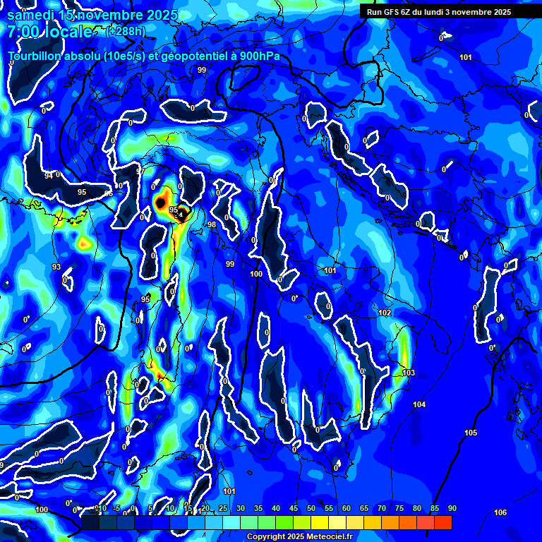Click the light cyan swatch between 25 and 30
Viewport: 542px width, 542px height.
pyautogui.click(x=231, y=523)
